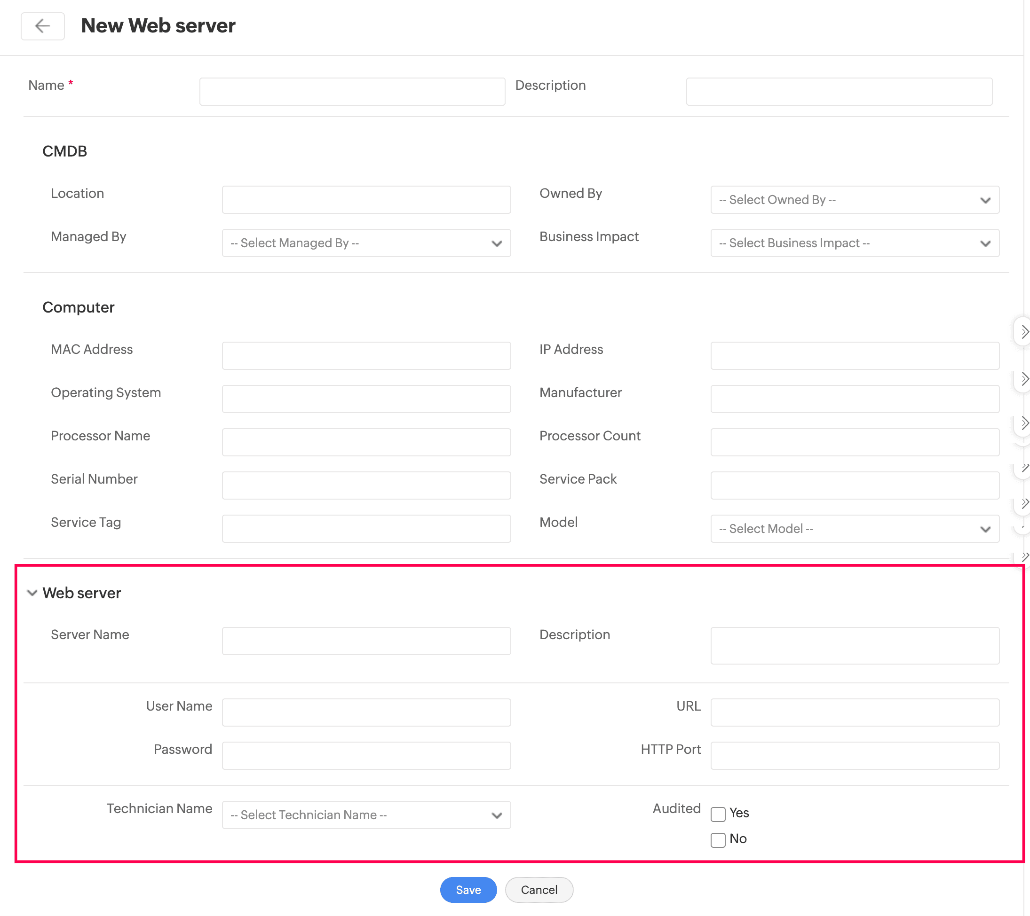Screen dimensions: 1030x916
Task: Click the MAC Address text box
Action: (x=366, y=356)
